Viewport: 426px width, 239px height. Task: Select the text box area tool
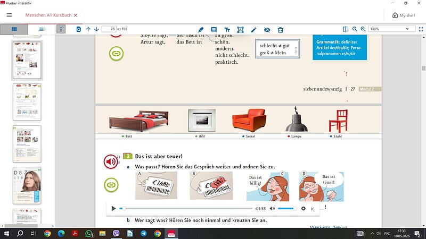pos(241,30)
